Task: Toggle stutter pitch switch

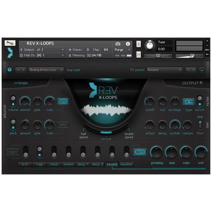Action: 13,125
